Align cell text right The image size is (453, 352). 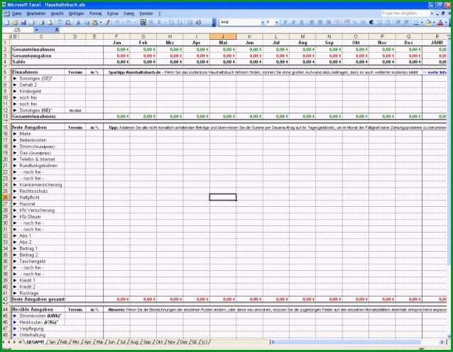pyautogui.click(x=329, y=22)
